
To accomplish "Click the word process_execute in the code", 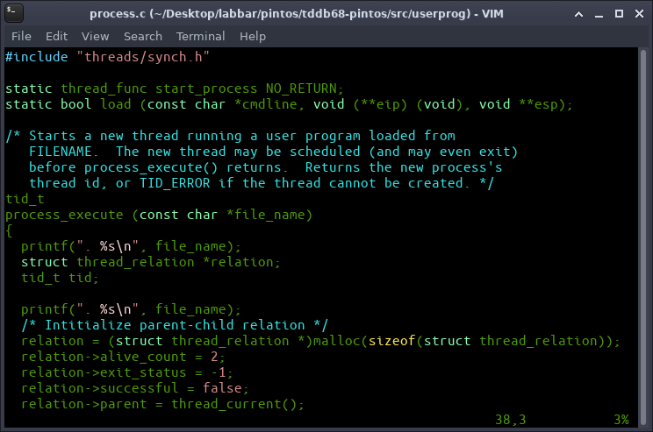I will [65, 215].
